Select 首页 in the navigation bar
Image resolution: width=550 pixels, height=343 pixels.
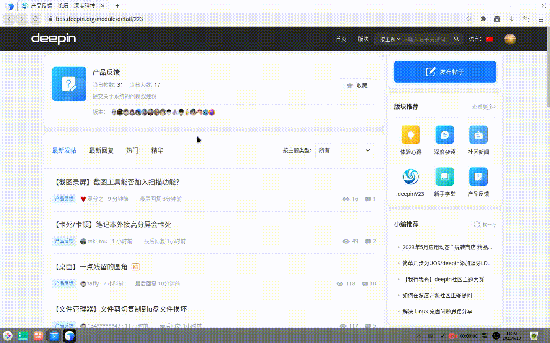(x=341, y=39)
